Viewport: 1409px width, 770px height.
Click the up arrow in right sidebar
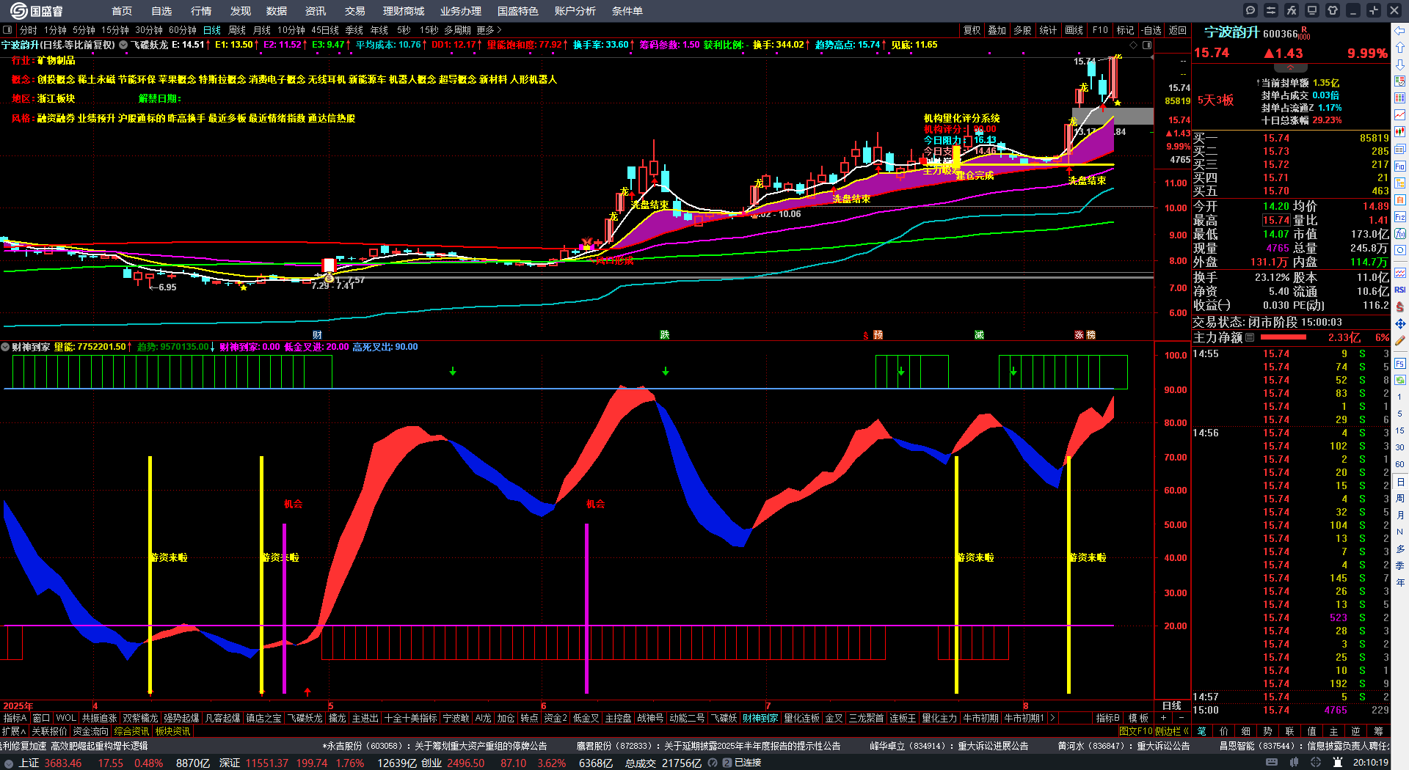click(x=1400, y=48)
